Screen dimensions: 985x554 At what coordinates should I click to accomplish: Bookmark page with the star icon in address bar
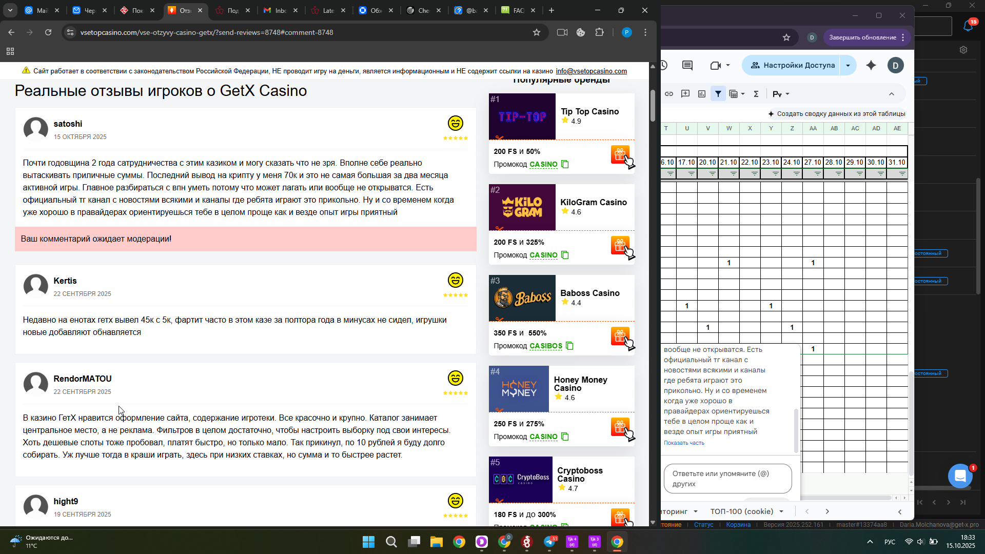pyautogui.click(x=537, y=32)
